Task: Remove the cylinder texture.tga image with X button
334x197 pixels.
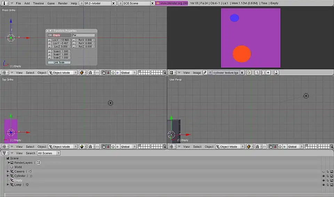Action: click(242, 73)
